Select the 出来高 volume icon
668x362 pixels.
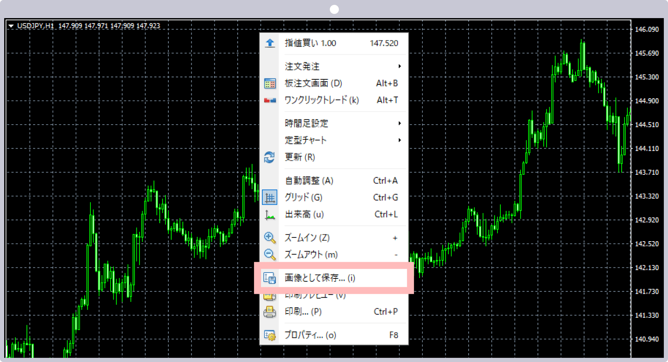point(270,214)
